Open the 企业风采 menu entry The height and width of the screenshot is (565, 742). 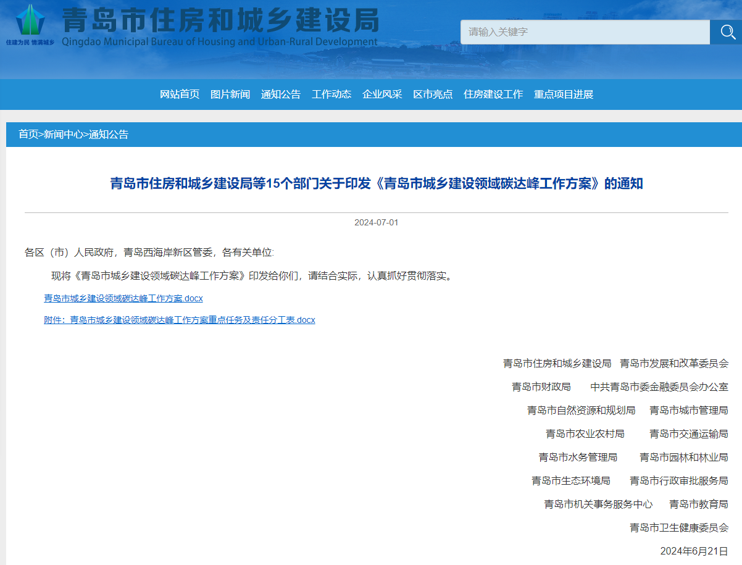click(x=382, y=94)
